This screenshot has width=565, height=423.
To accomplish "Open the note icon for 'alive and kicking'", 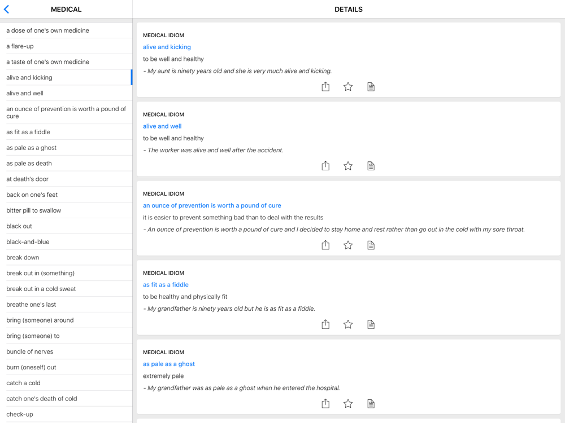I will [371, 86].
